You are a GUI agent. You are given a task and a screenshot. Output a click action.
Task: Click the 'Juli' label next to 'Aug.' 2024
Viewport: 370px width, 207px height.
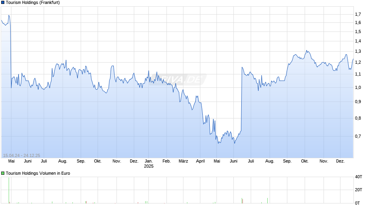click(x=44, y=161)
